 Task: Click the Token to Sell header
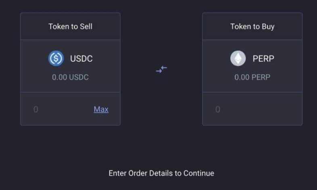click(x=70, y=27)
